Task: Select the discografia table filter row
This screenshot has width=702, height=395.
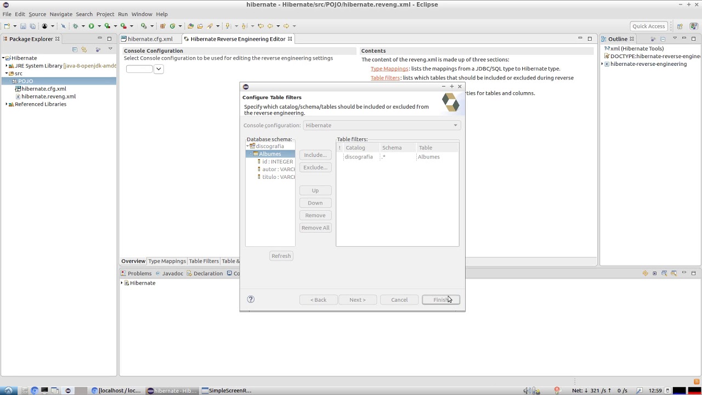Action: click(398, 157)
